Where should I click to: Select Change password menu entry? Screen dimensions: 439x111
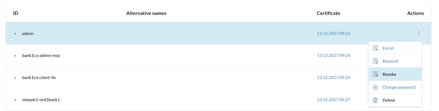coord(399,87)
